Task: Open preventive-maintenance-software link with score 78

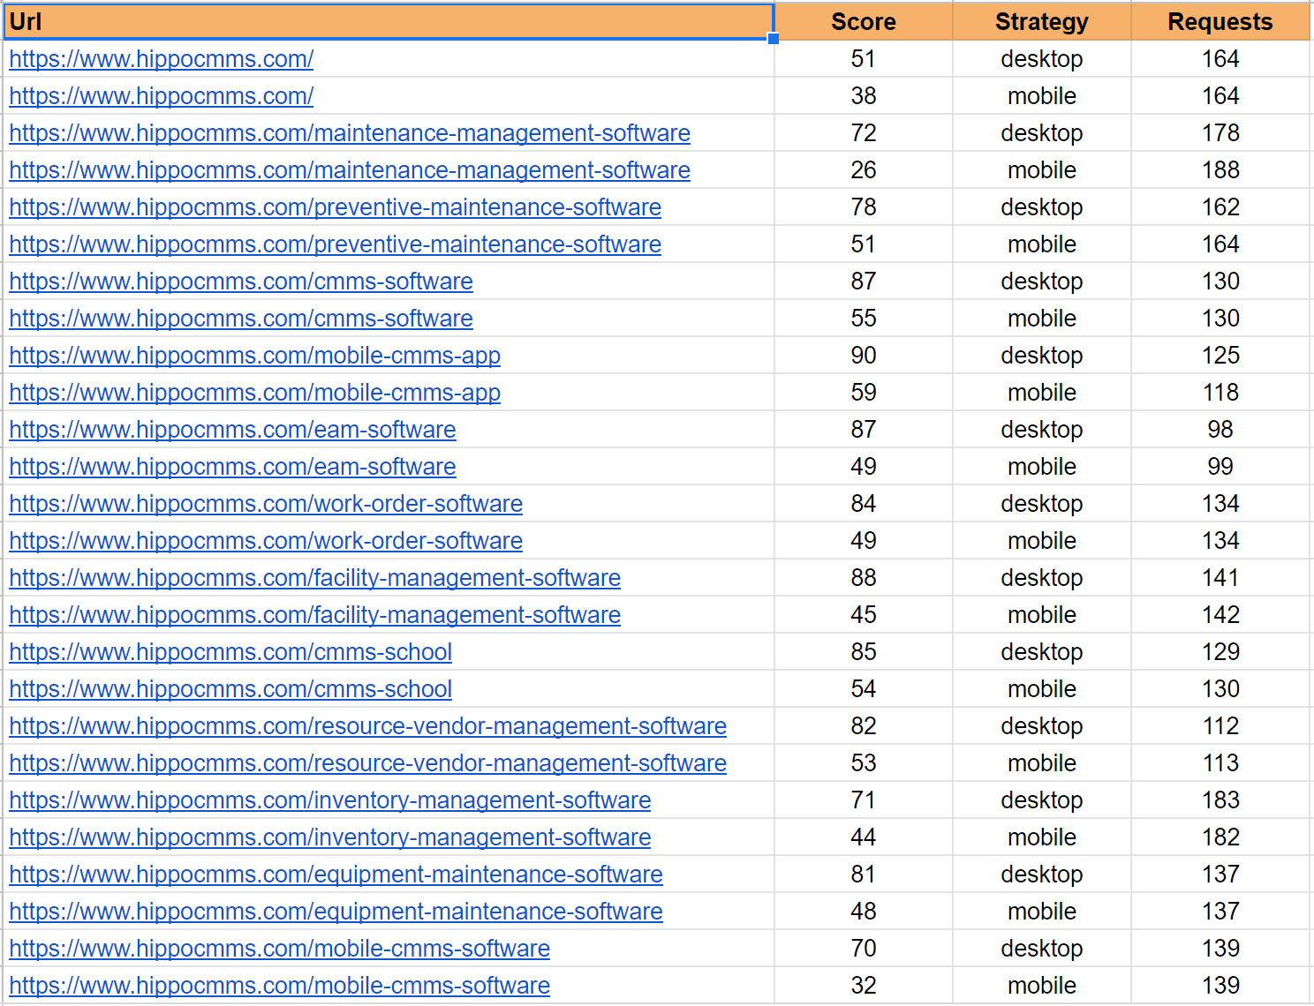Action: pos(336,207)
